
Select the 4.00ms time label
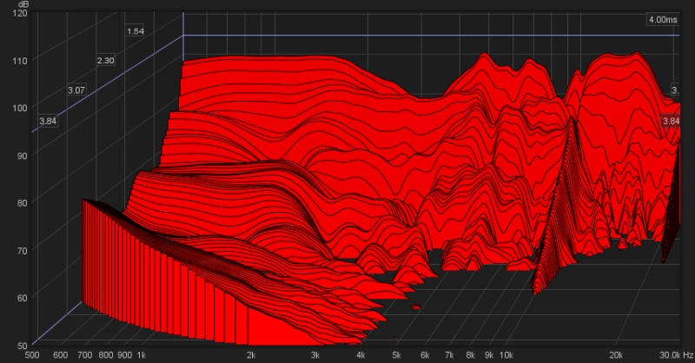pos(663,19)
